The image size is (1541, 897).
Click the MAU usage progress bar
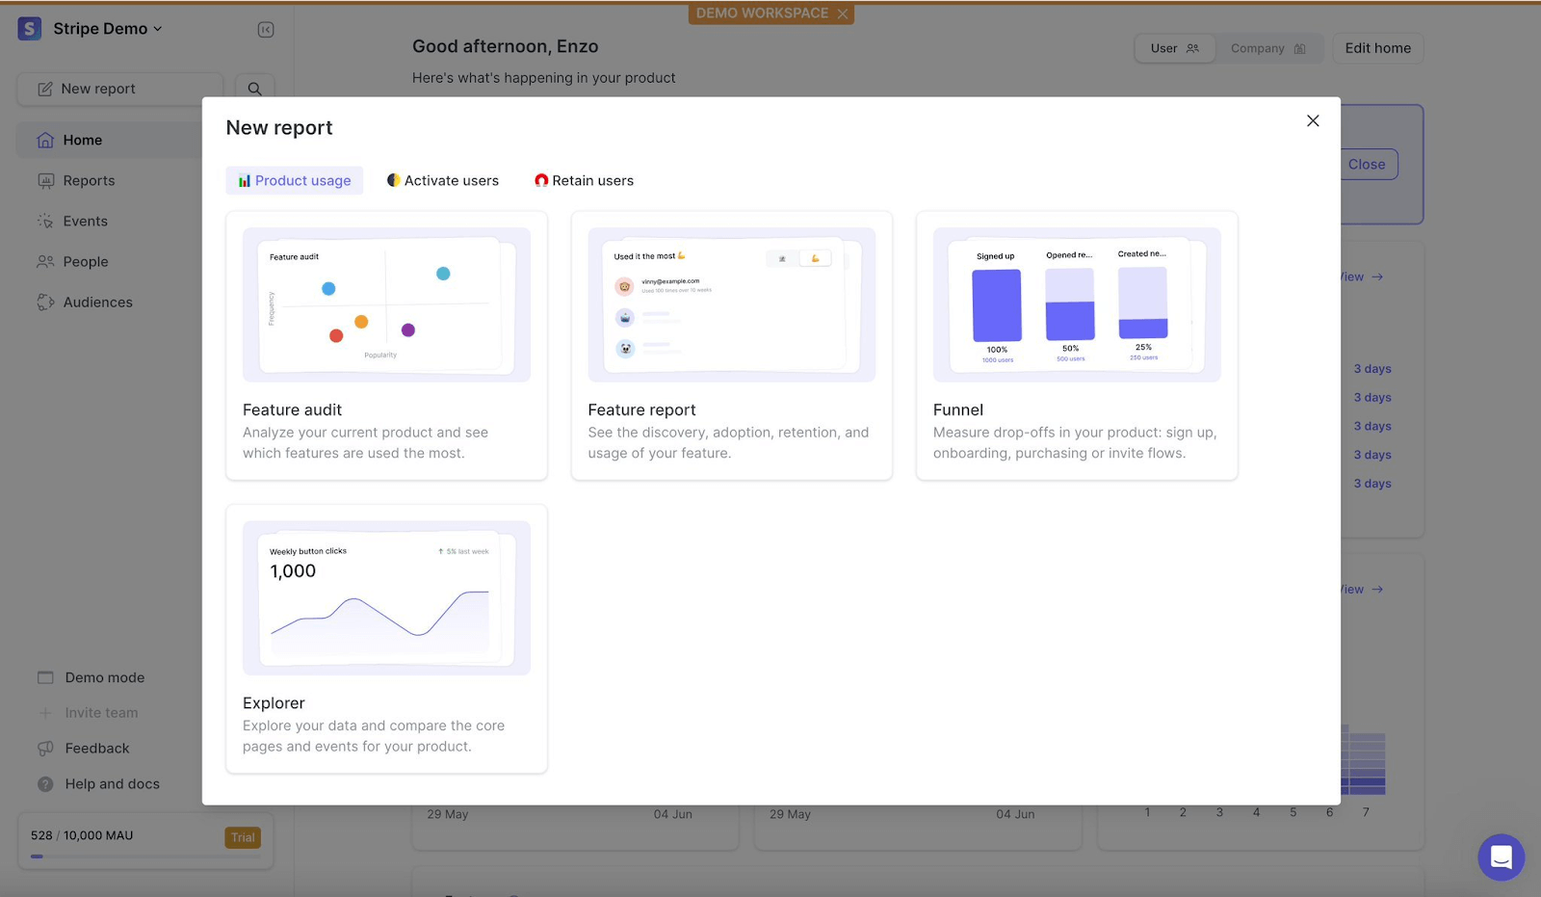(144, 854)
